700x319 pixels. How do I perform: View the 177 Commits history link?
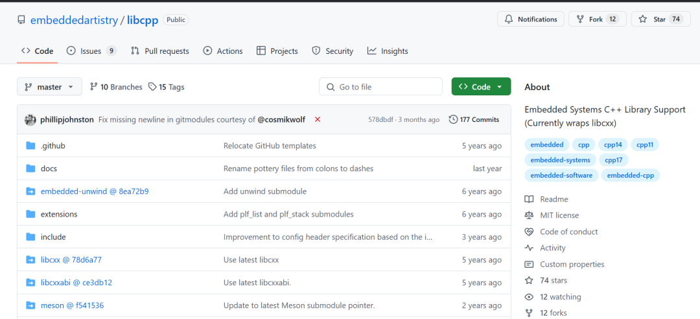click(474, 119)
